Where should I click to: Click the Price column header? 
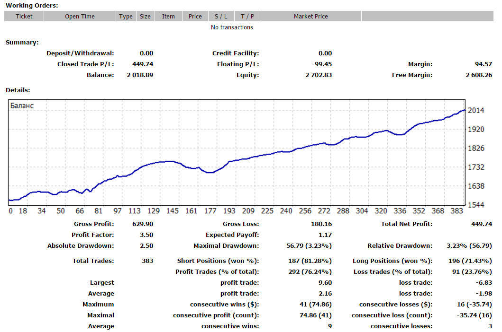click(195, 16)
